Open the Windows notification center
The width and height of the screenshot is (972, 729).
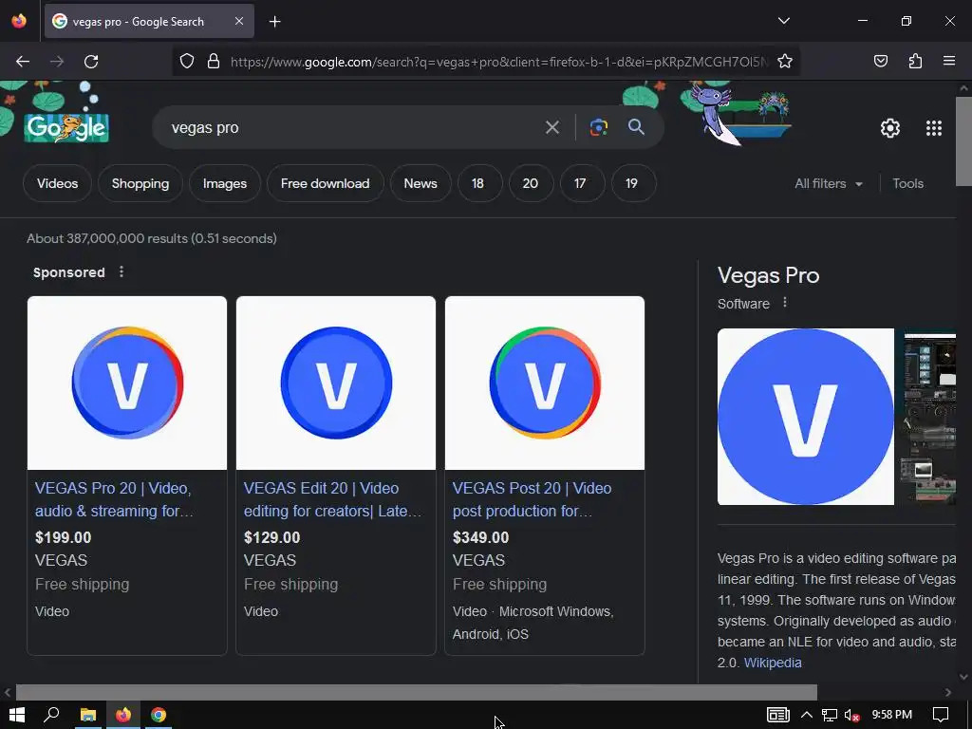click(941, 715)
